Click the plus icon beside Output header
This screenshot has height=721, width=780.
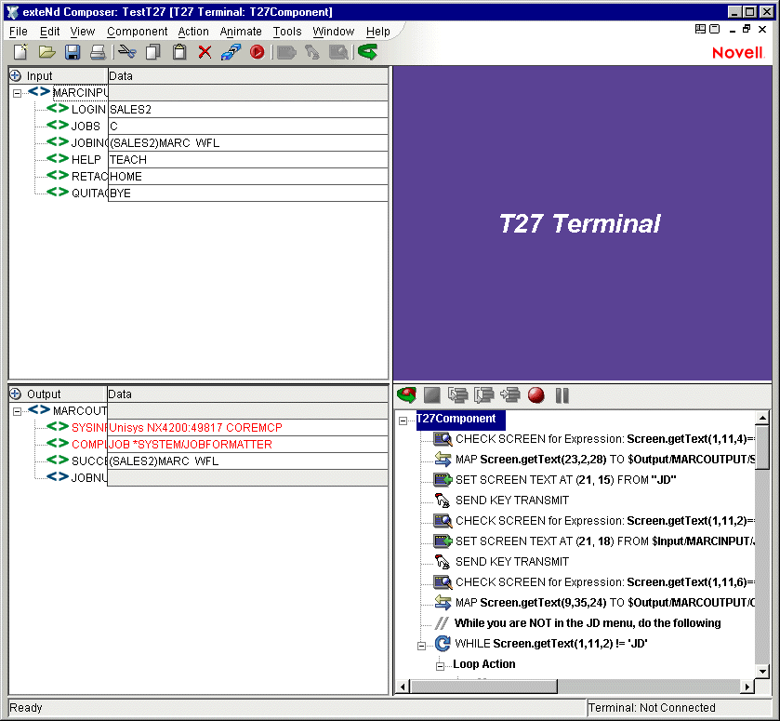[x=16, y=394]
